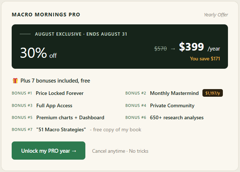This screenshot has height=172, width=240.
Task: Click the Yearly Offer label
Action: tap(216, 15)
